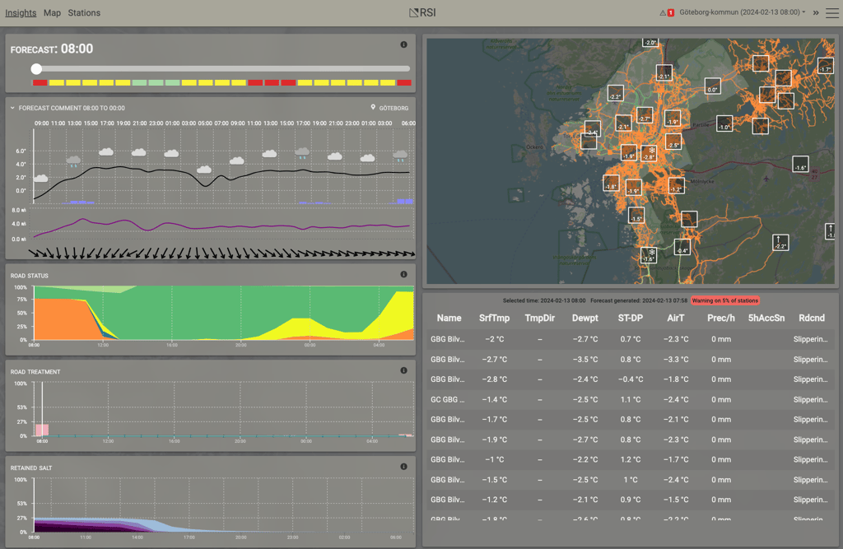Image resolution: width=843 pixels, height=549 pixels.
Task: Select the -1.8° station marker on map
Action: coord(611,183)
